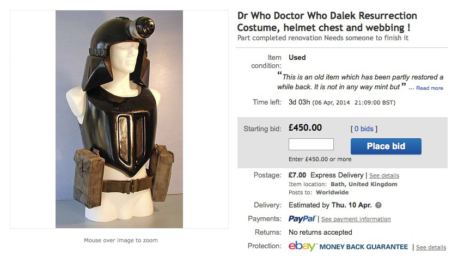Click the No returns accepted text

[x=320, y=233]
